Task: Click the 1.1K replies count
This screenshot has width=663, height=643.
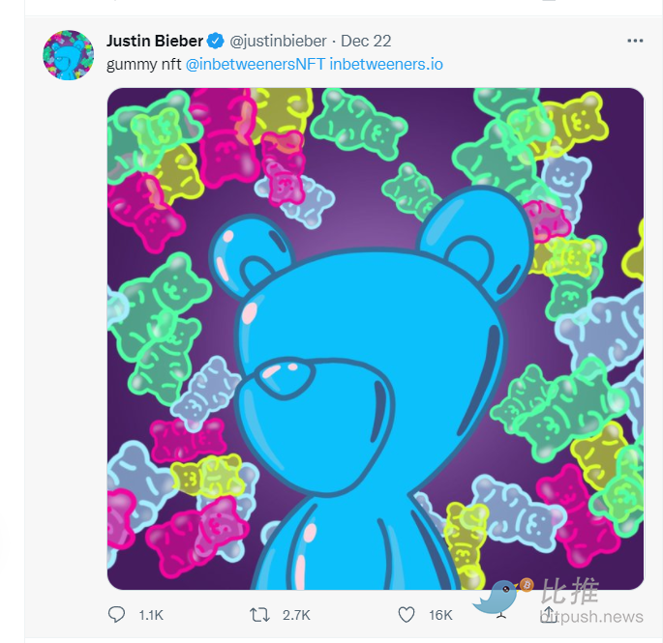Action: pyautogui.click(x=151, y=615)
